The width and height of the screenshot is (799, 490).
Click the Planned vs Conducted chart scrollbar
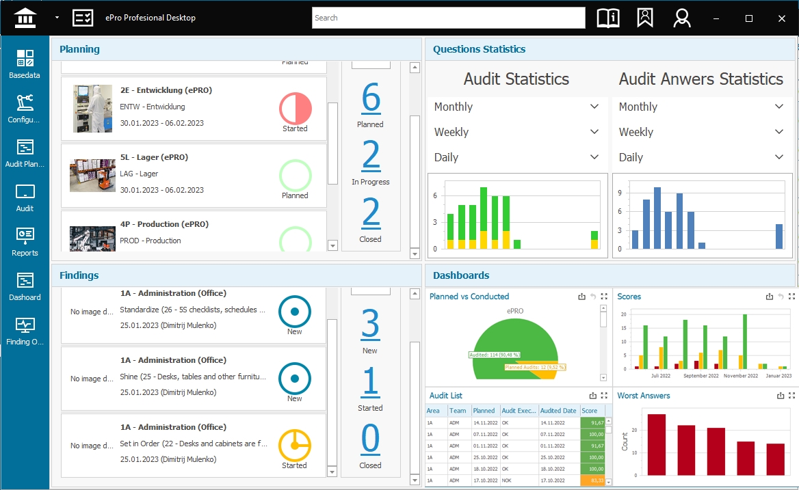click(x=603, y=343)
